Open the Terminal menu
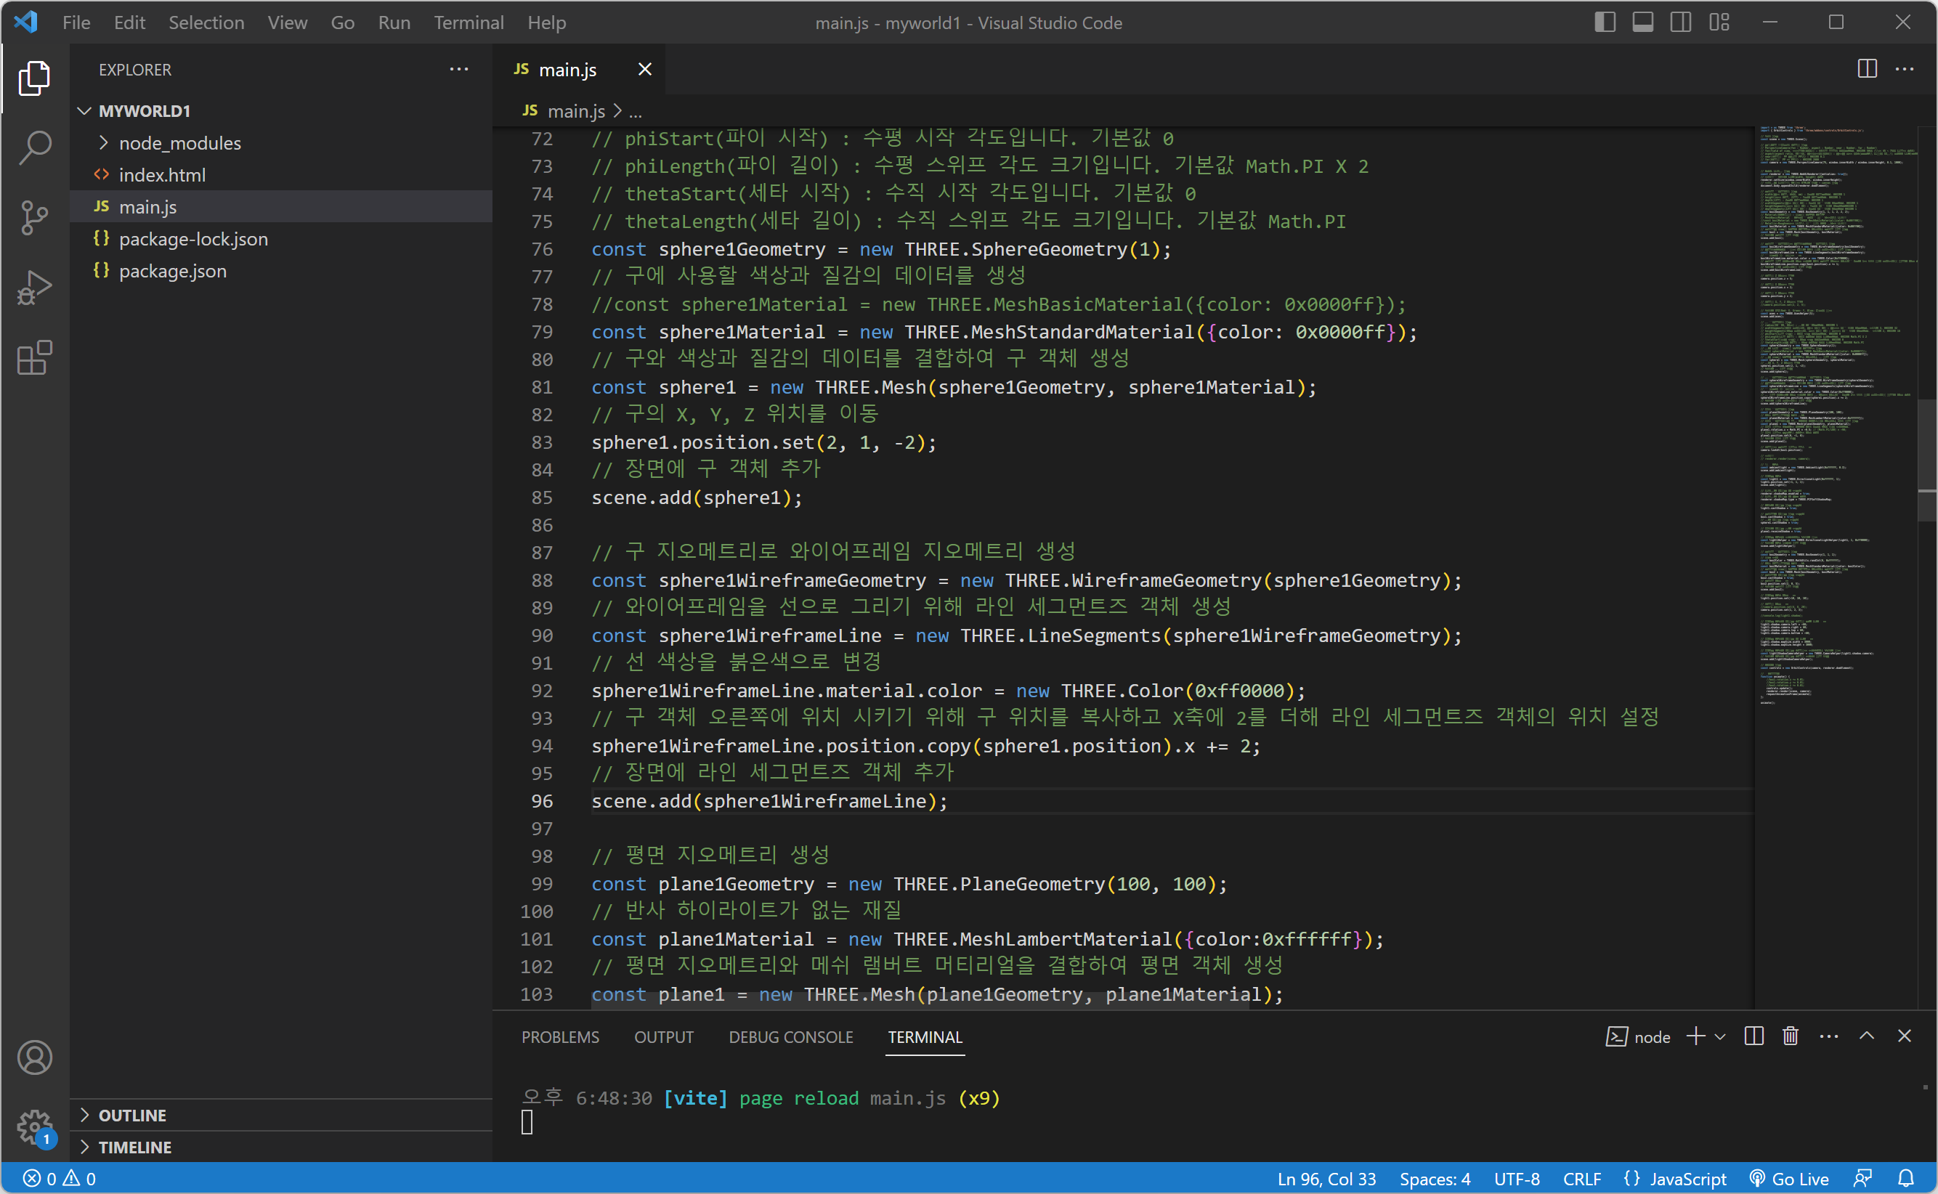1938x1194 pixels. point(469,22)
